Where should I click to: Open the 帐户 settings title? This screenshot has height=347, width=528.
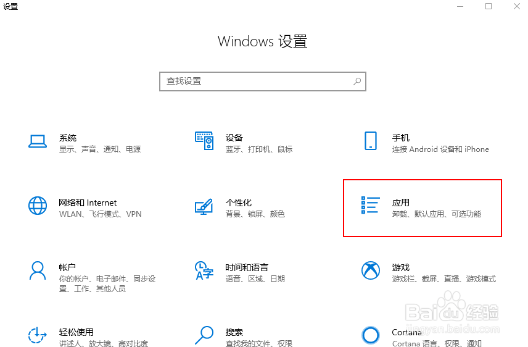point(67,267)
